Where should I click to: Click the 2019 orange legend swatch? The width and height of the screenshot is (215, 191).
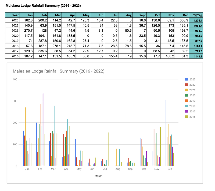[186, 101]
